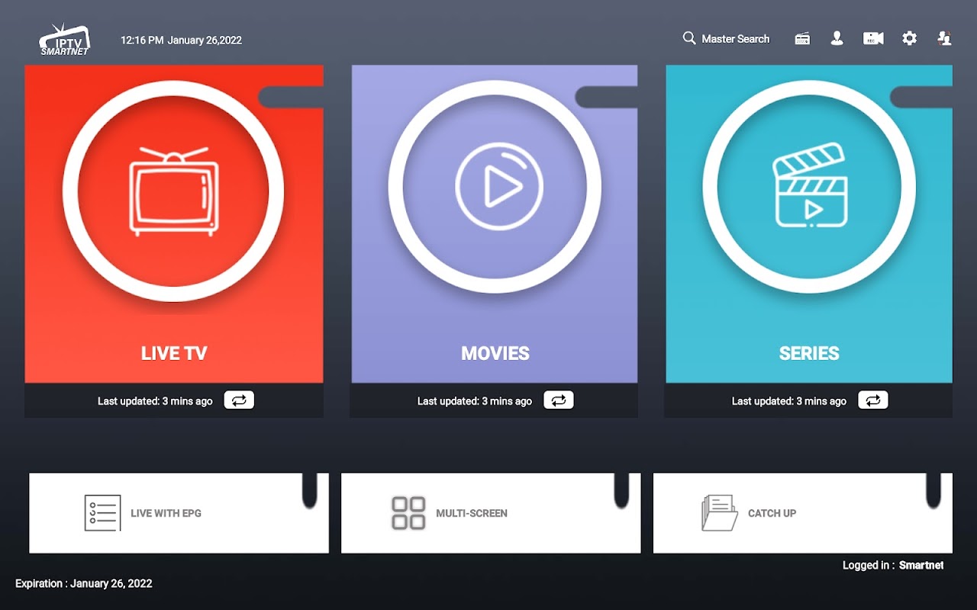Screen dimensions: 977x610
Task: Open Live with EPG list icon
Action: pyautogui.click(x=102, y=513)
